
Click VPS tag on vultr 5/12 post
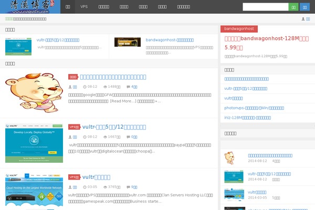[74, 127]
